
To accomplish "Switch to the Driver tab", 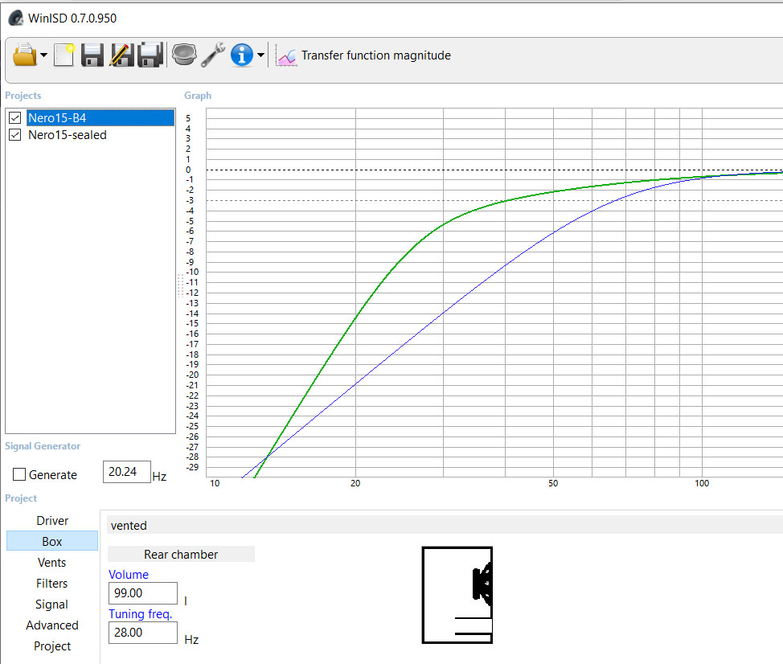I will (x=52, y=521).
